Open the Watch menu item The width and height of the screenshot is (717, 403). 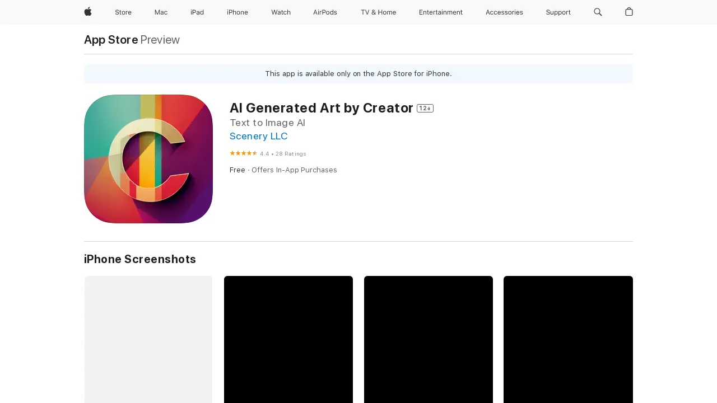(281, 12)
